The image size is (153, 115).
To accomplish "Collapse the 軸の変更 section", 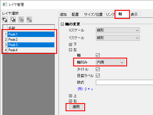I will coord(62,24).
